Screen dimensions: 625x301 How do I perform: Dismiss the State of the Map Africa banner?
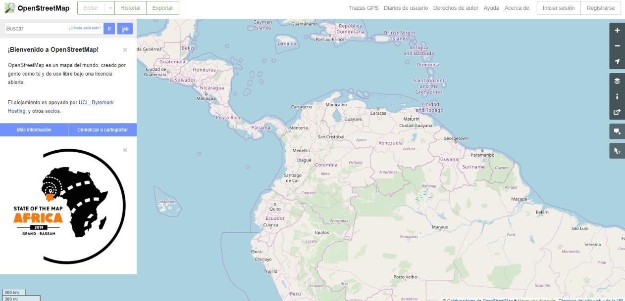(x=125, y=150)
